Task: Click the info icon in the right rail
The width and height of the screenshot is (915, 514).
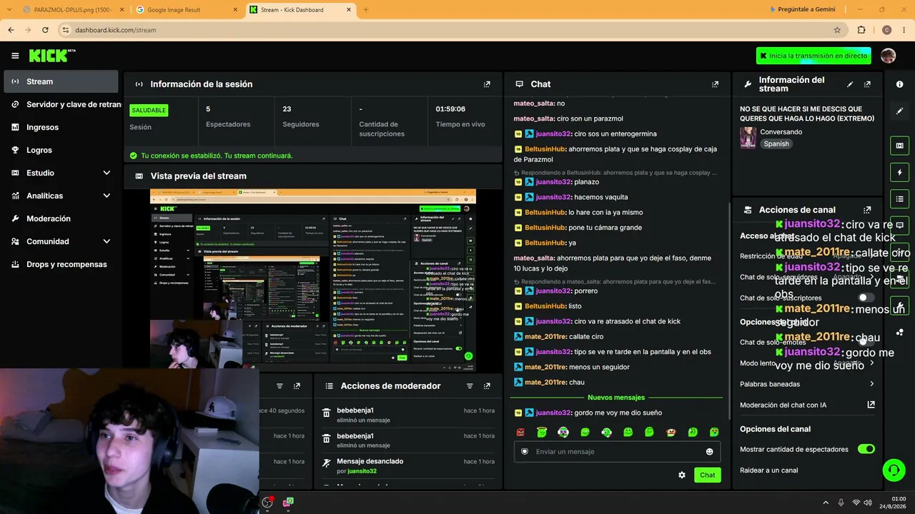Action: [899, 84]
